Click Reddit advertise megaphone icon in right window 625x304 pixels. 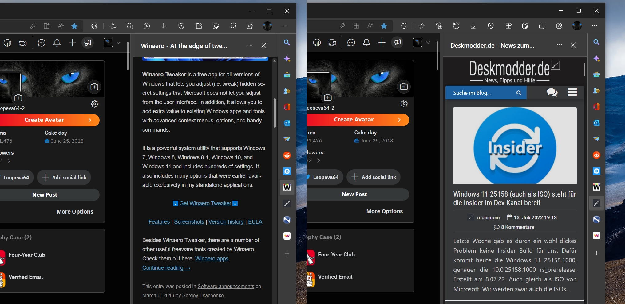pos(398,43)
